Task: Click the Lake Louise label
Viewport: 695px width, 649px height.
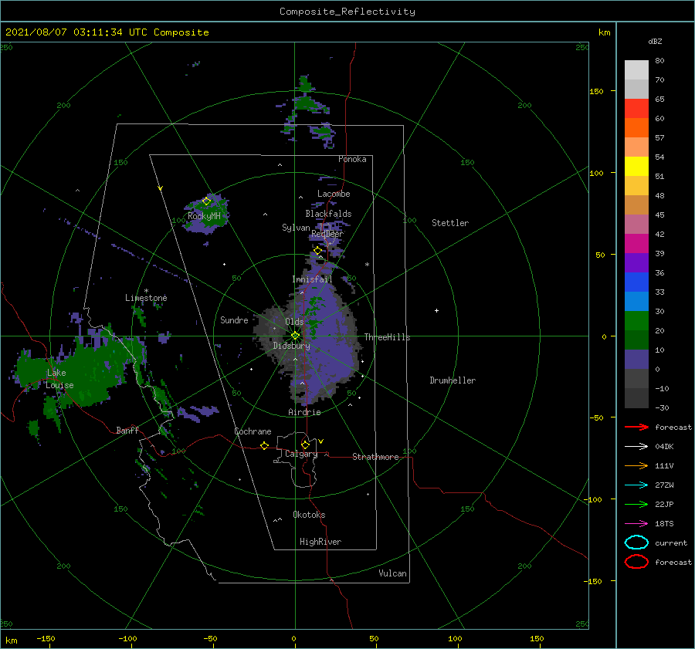Action: click(59, 379)
